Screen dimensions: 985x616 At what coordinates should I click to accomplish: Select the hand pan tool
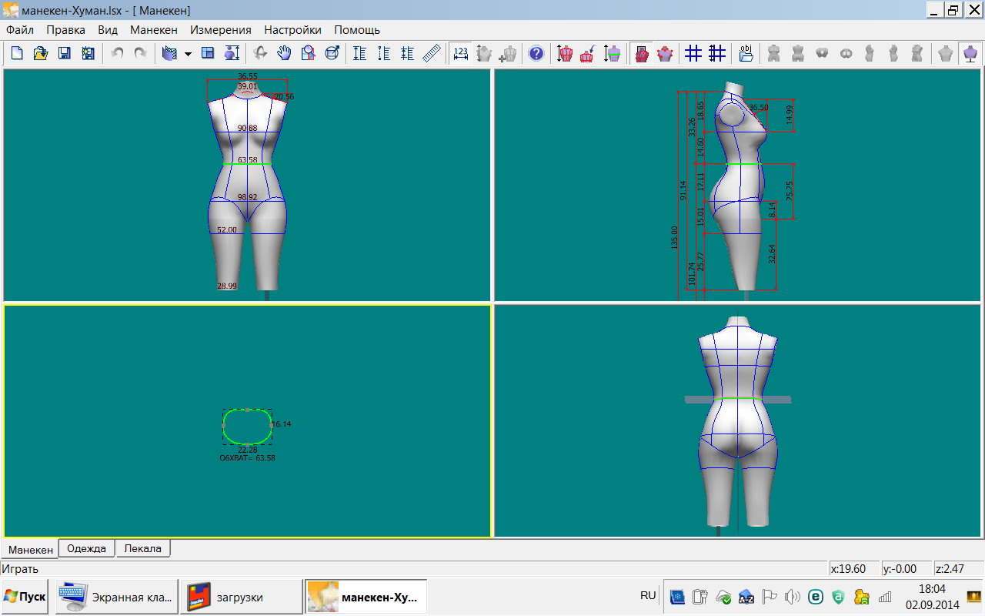pos(285,53)
